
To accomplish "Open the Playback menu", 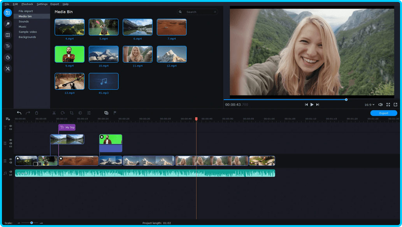I will 27,4.
